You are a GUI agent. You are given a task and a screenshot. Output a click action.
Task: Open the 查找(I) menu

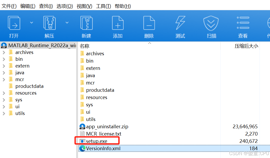46,6
